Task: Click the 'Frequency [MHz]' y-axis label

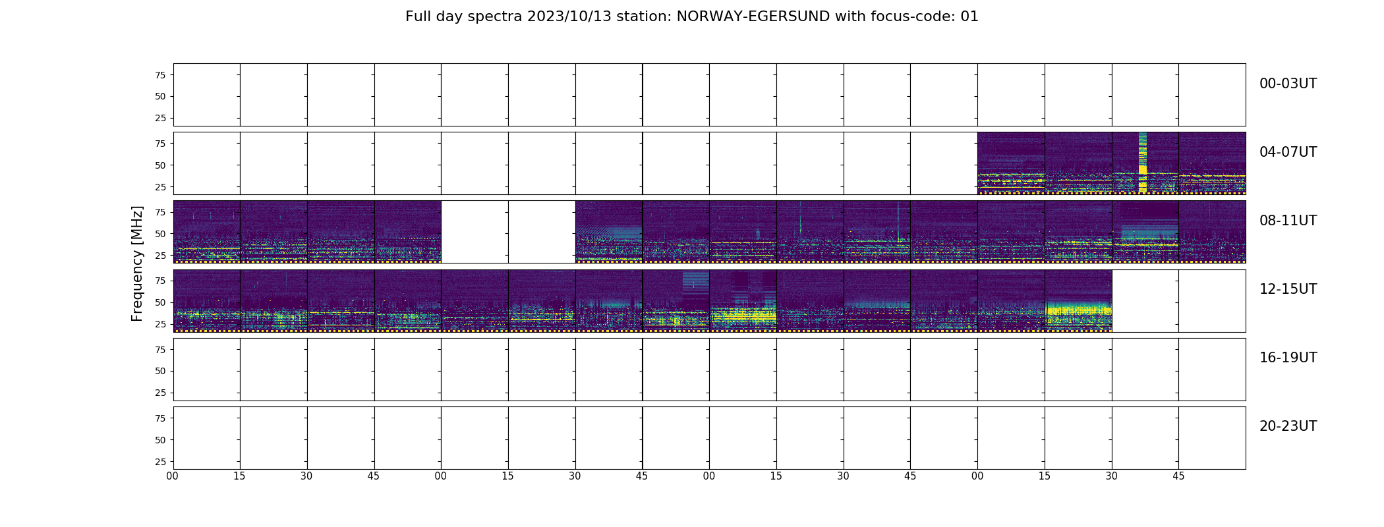Action: (x=137, y=263)
